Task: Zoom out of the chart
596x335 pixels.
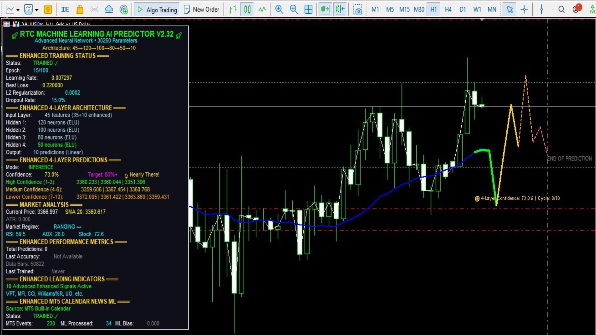Action: coord(294,9)
